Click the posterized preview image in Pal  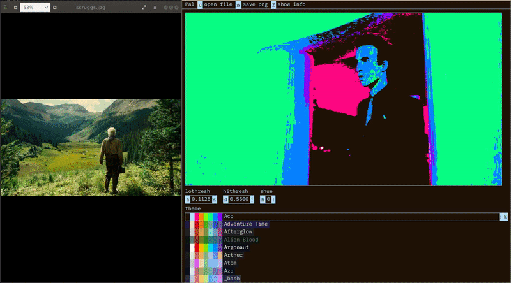tap(344, 99)
